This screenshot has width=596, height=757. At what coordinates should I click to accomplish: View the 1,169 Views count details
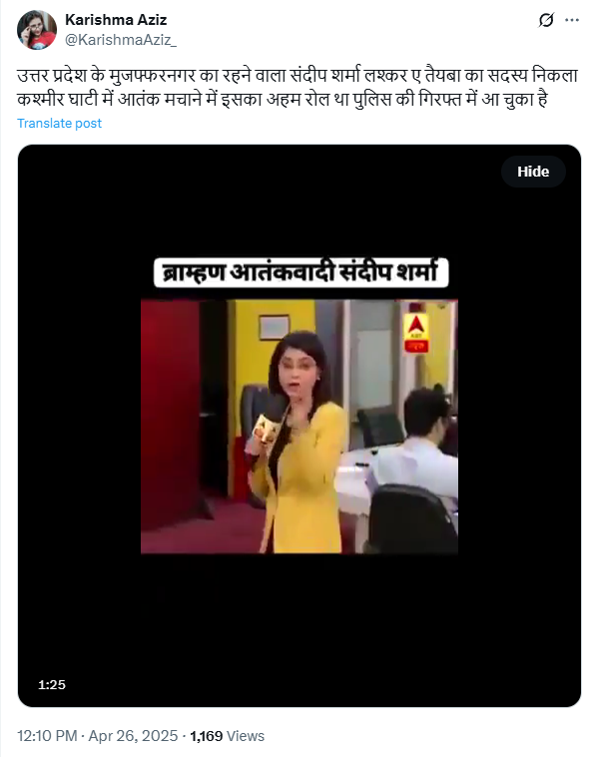[228, 736]
